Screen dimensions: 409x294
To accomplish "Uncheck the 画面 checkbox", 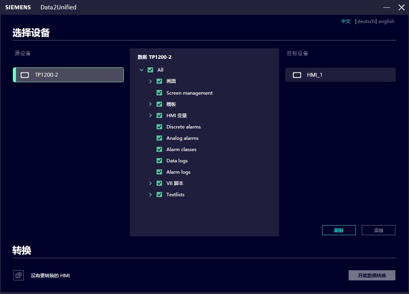I will [159, 81].
